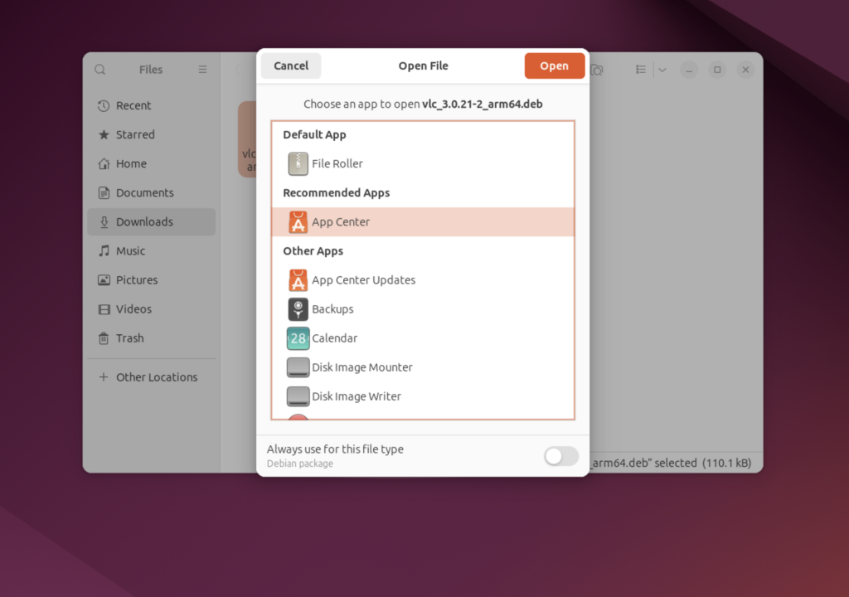Screen dimensions: 849x597
Task: Choose App Center under Recommended Apps
Action: (423, 221)
